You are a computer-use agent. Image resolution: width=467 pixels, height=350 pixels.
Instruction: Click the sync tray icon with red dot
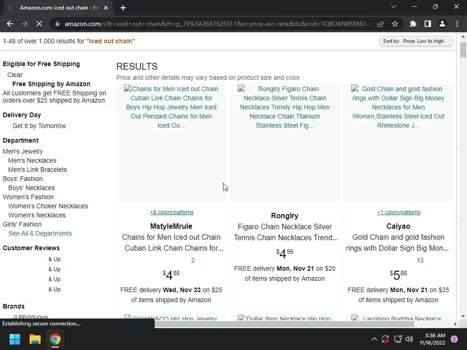385,339
